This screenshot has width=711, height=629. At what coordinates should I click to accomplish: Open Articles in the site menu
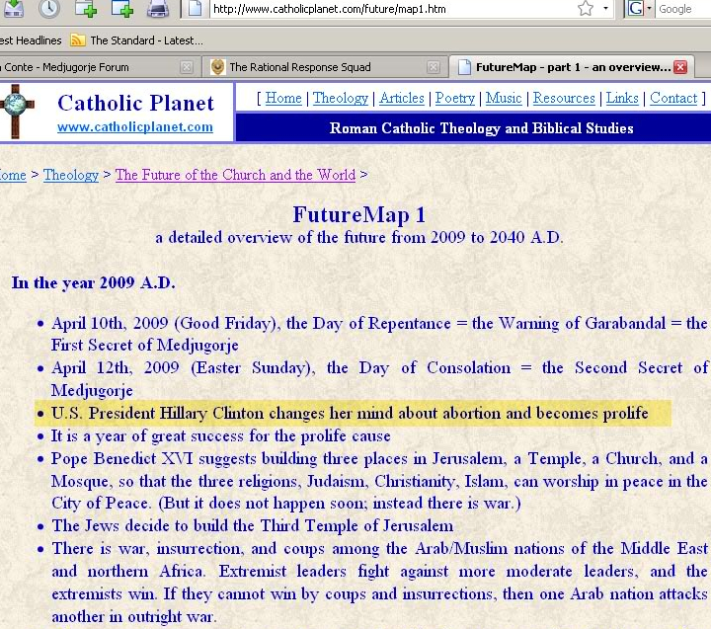402,98
